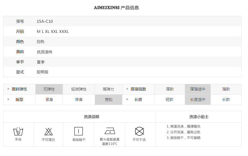Click the style value 厨师服
This screenshot has height=156, width=248.
point(43,72)
